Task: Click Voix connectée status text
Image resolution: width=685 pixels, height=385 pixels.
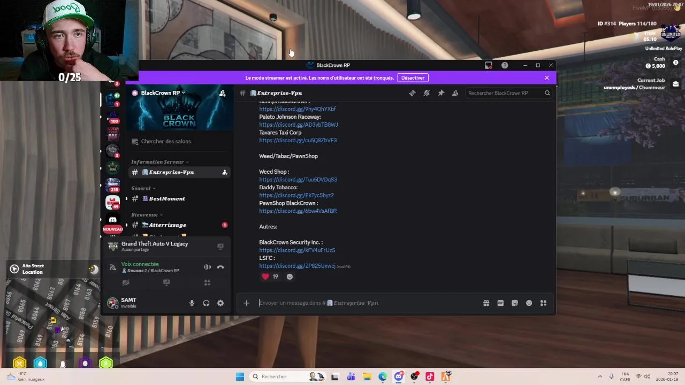Action: click(x=140, y=264)
